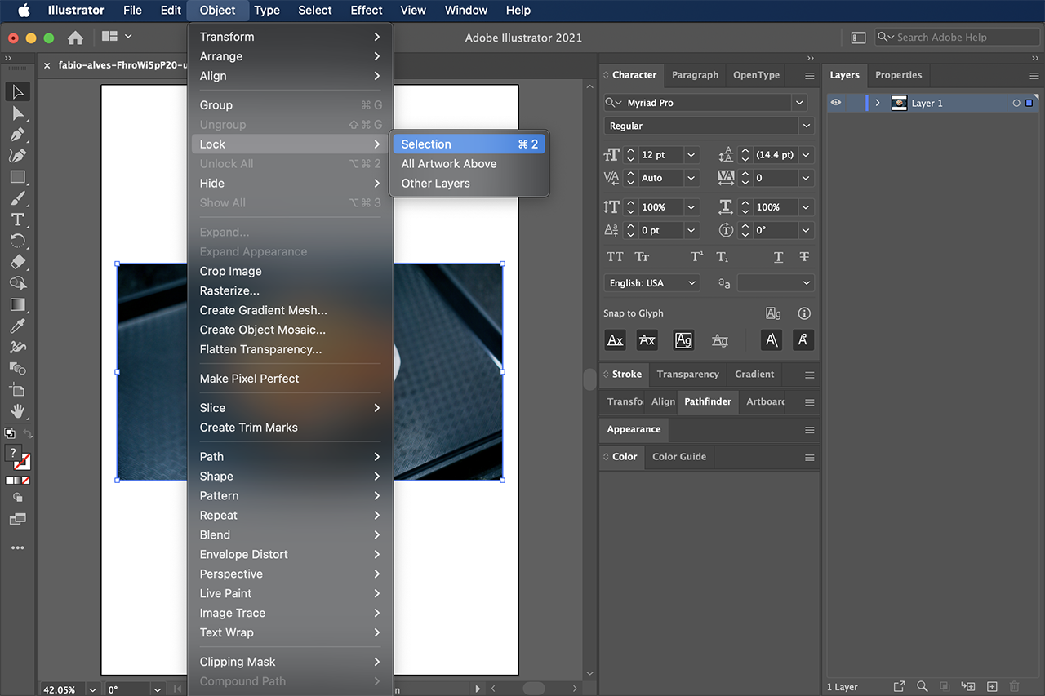Select the Type tool
This screenshot has height=696, width=1045.
17,219
